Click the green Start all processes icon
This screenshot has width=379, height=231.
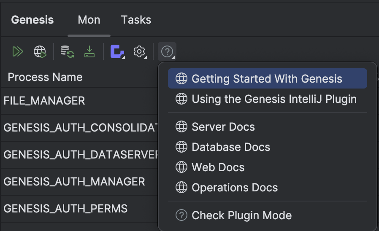[x=18, y=51]
